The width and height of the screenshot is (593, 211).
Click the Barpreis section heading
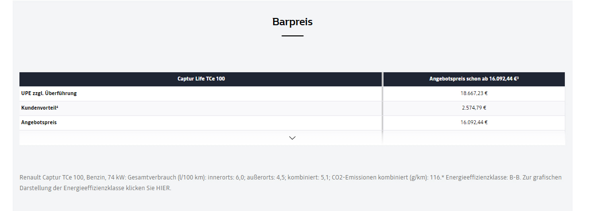[292, 22]
